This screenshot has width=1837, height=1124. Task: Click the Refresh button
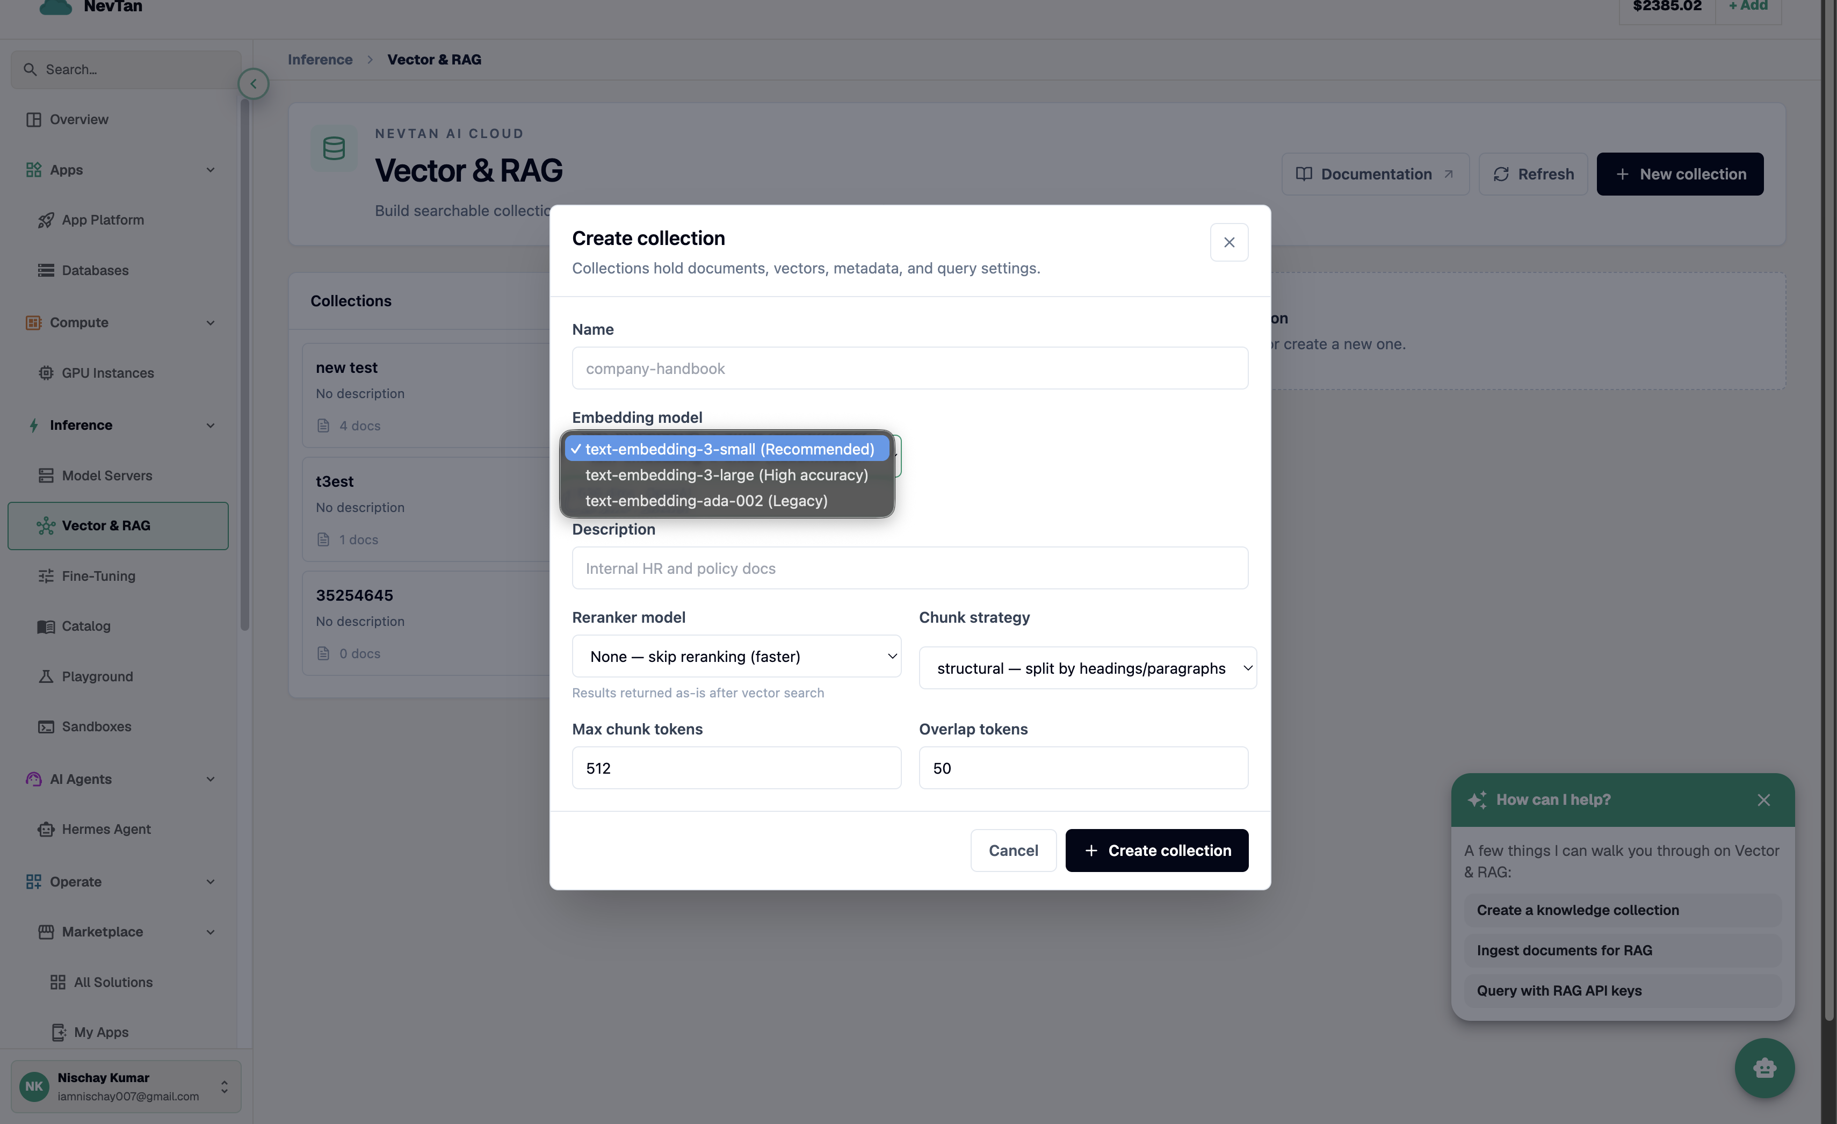point(1533,174)
